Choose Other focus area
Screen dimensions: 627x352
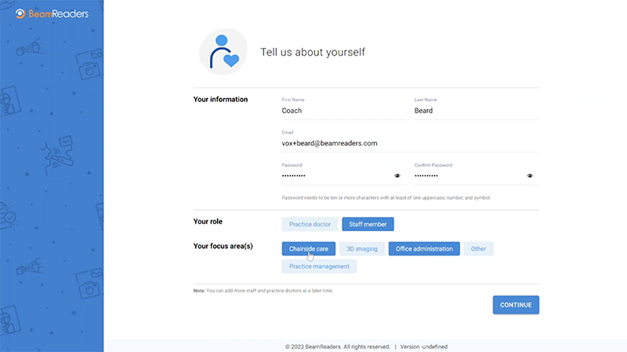478,249
